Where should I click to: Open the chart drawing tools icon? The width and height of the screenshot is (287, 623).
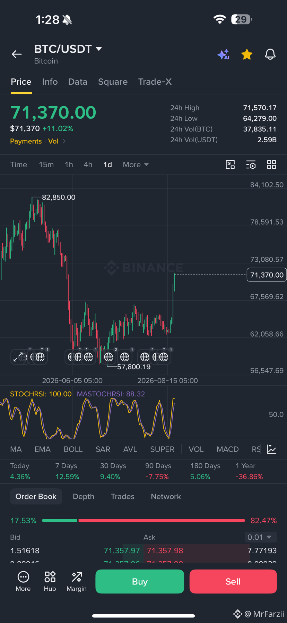(x=230, y=165)
